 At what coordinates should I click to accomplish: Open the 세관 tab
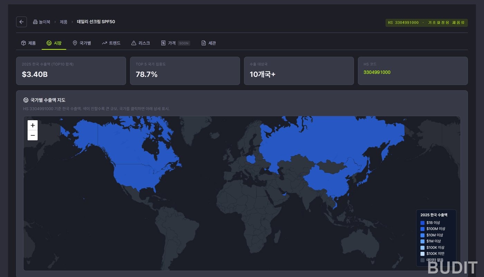(x=208, y=43)
